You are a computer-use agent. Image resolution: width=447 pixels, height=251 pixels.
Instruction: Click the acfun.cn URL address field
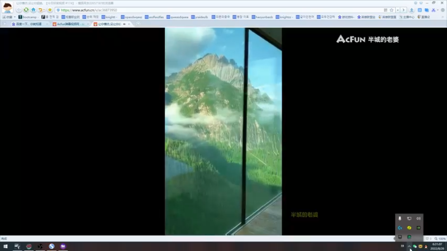pyautogui.click(x=220, y=10)
